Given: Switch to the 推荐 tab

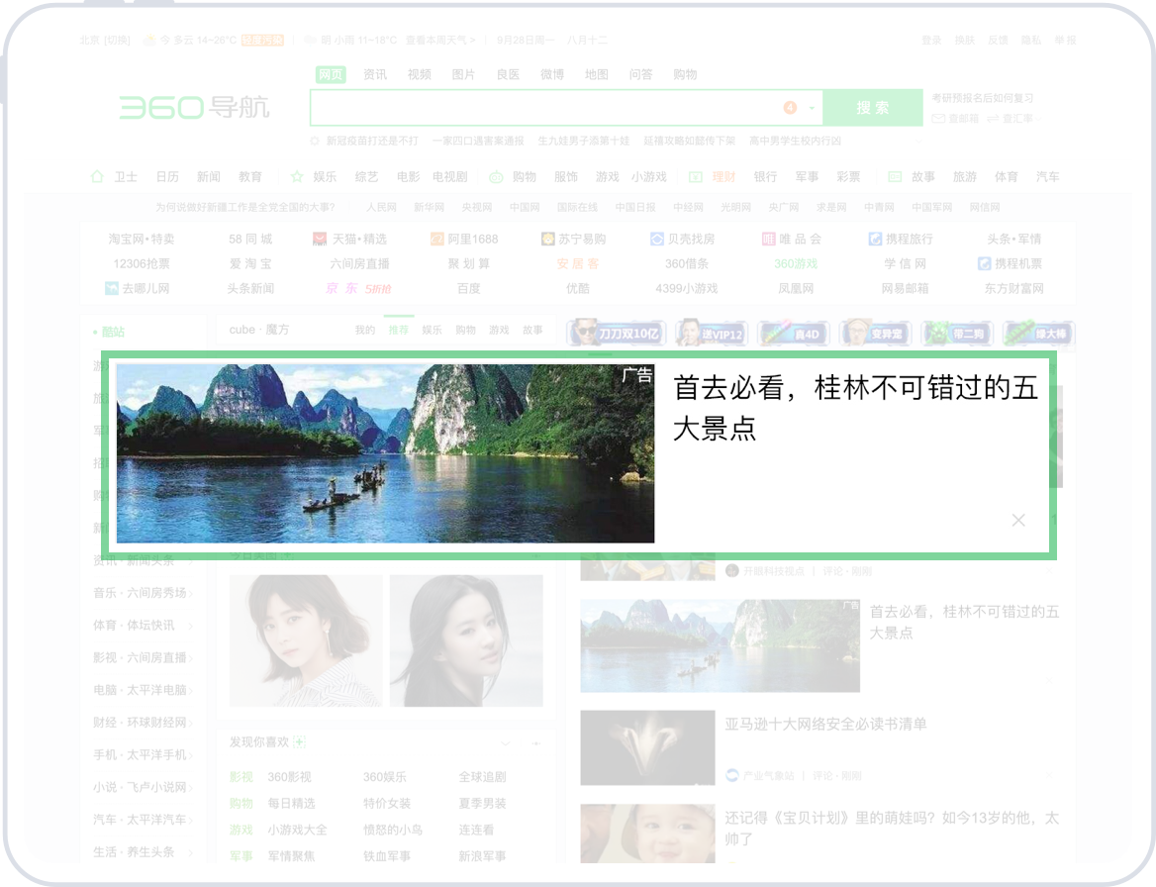Looking at the screenshot, I should coord(399,330).
